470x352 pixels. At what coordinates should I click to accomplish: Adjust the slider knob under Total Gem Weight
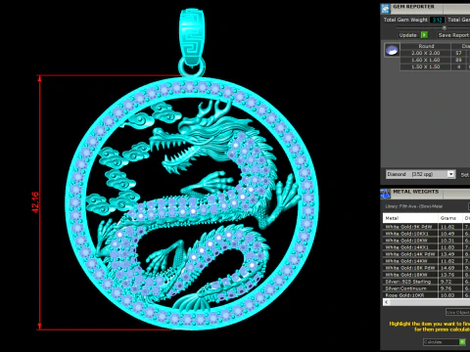pos(444,27)
